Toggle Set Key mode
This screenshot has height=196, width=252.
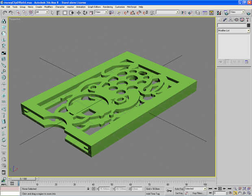click(179, 193)
